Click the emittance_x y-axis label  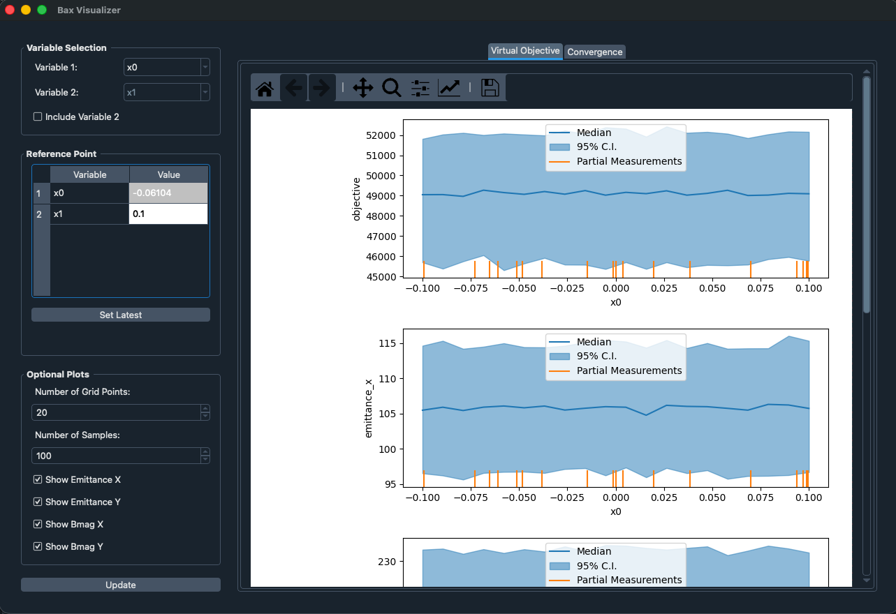pyautogui.click(x=368, y=407)
